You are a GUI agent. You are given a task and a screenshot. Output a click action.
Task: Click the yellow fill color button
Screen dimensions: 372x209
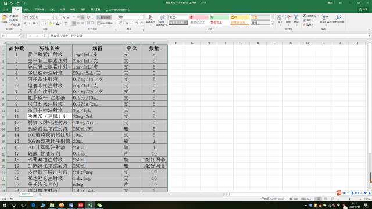click(51, 23)
